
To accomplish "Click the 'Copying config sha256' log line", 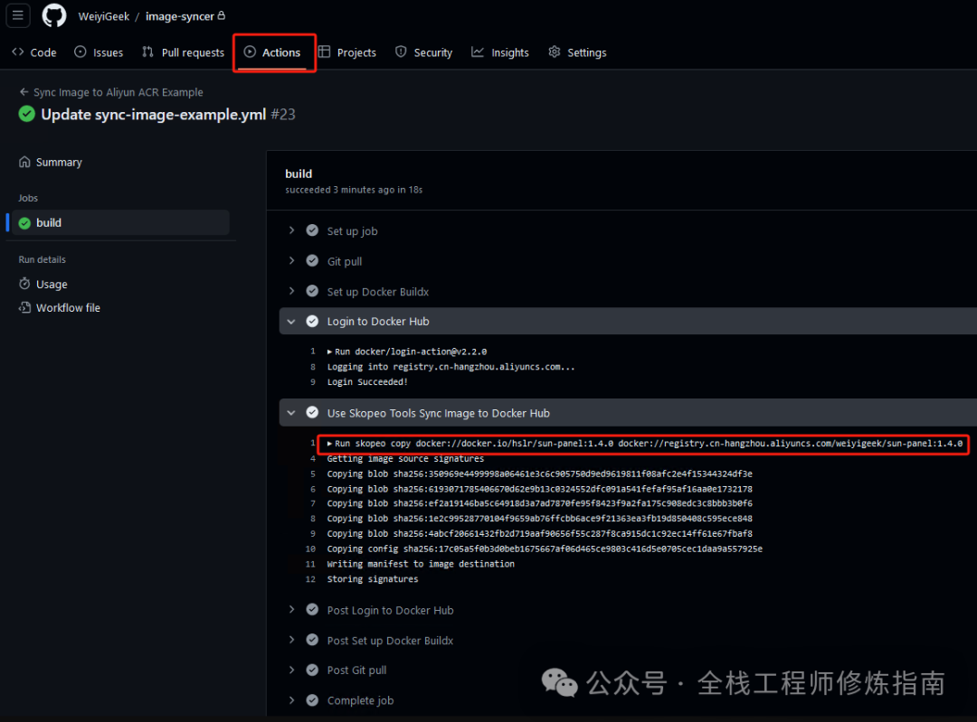I will coord(545,549).
